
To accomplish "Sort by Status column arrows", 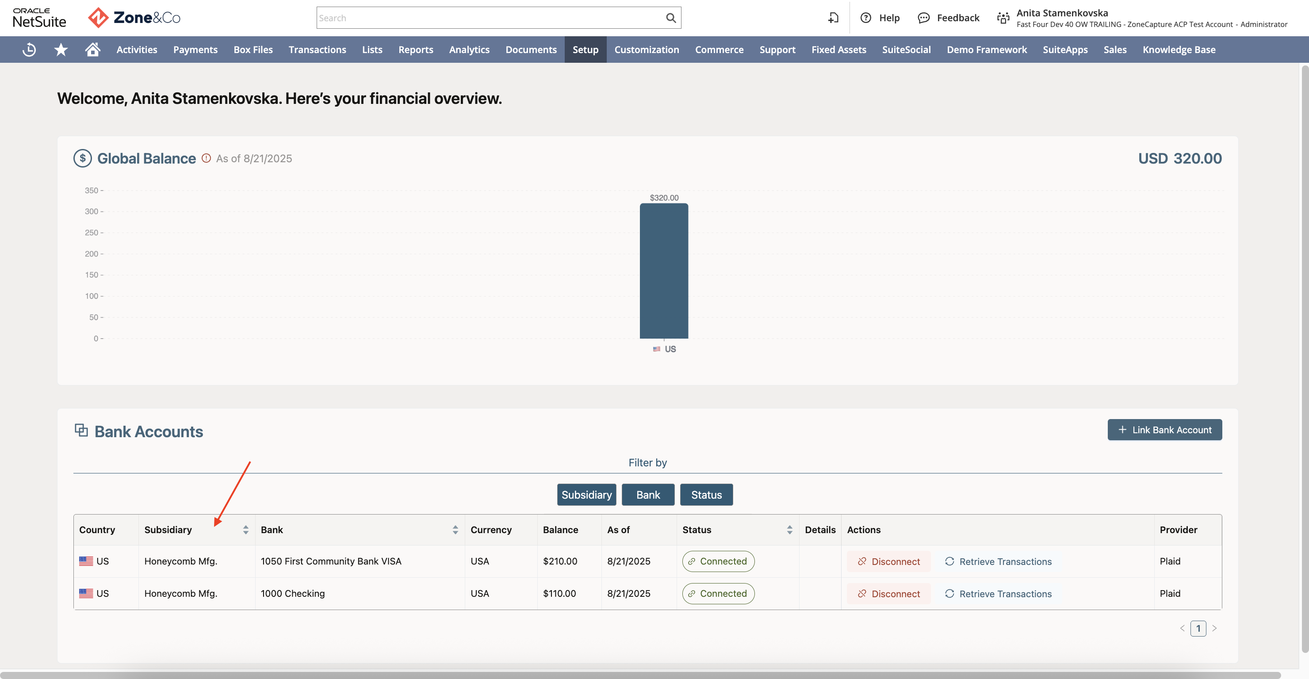I will 790,530.
